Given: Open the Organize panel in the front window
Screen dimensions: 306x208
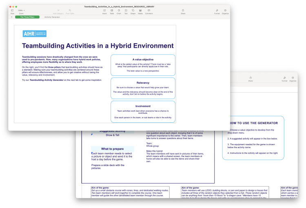Looking at the screenshot, I should 225,10.
